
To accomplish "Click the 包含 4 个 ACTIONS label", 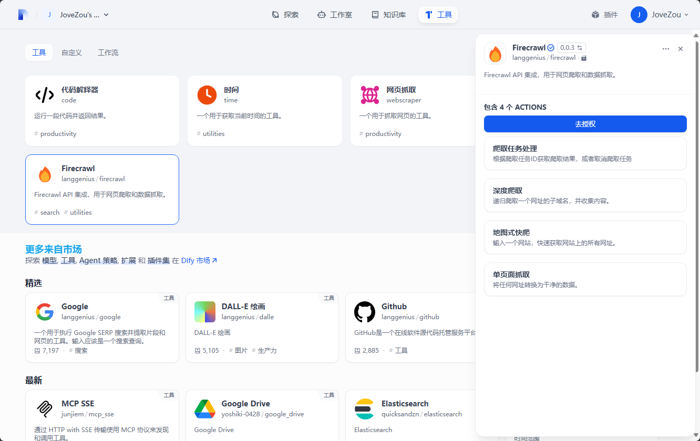I will point(515,107).
